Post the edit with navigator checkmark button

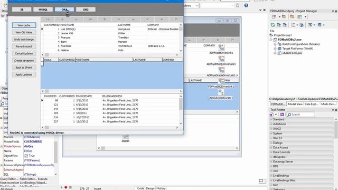(x=147, y=20)
